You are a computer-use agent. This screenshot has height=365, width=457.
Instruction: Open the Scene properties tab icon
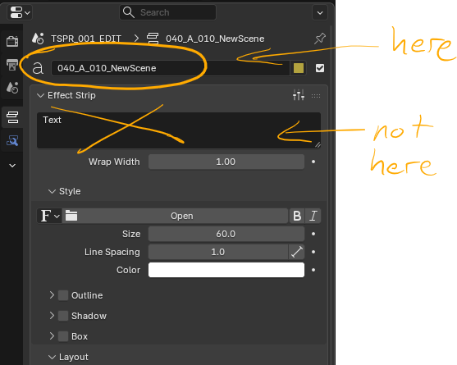coord(12,88)
